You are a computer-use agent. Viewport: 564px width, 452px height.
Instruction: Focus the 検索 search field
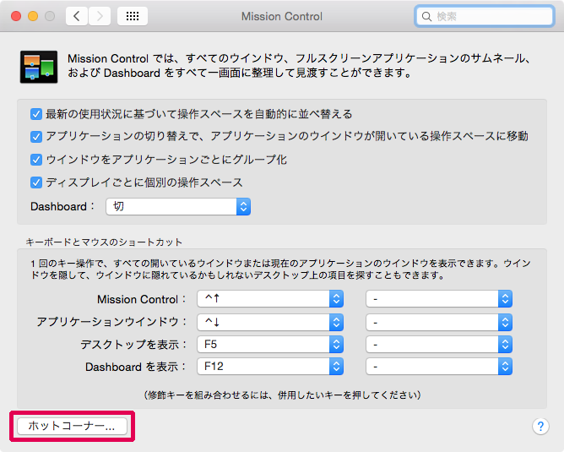(484, 16)
